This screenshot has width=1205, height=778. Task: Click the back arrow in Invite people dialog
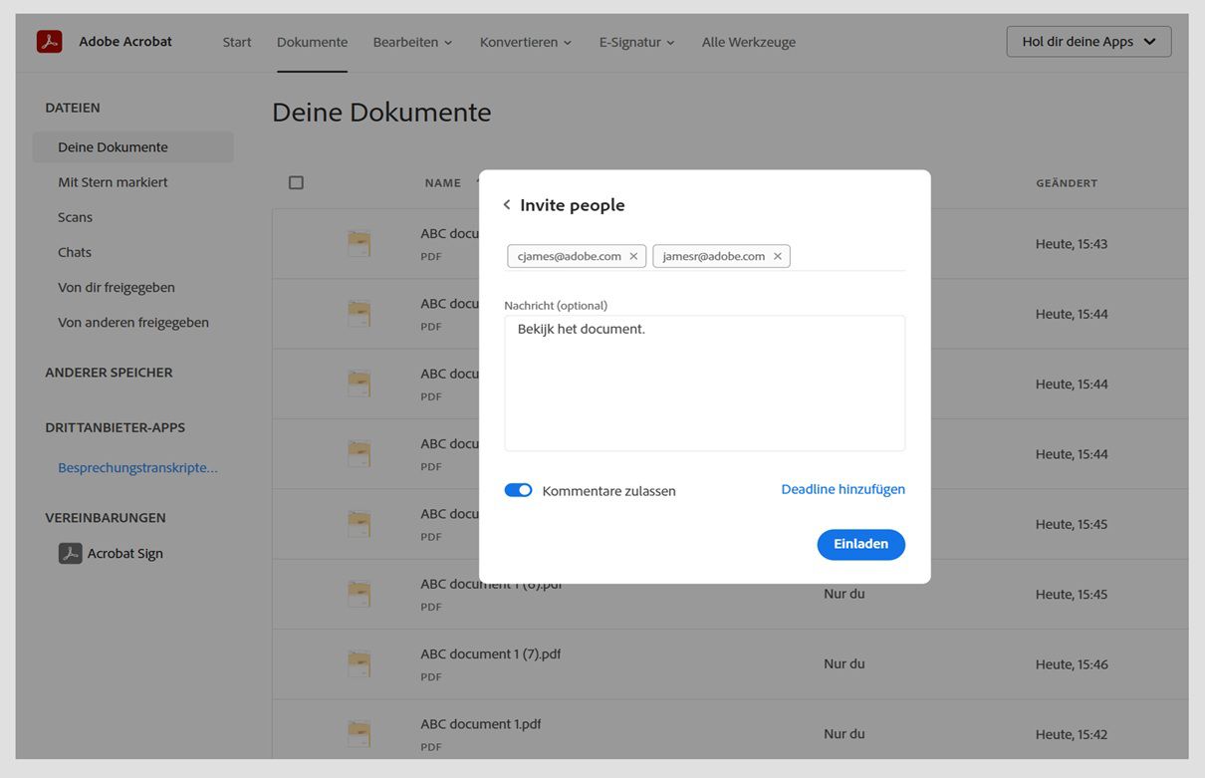[x=506, y=203]
